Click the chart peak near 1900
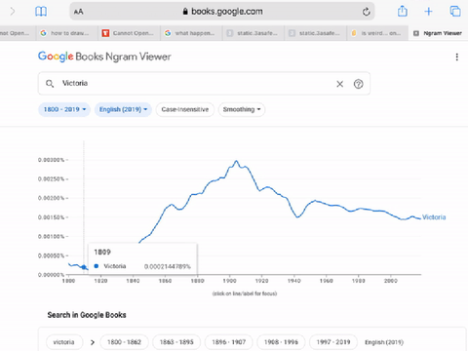The width and height of the screenshot is (468, 351). coord(236,161)
